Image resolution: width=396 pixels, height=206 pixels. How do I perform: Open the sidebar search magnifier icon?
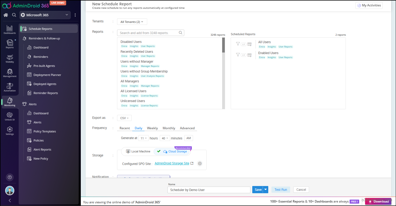(14, 15)
